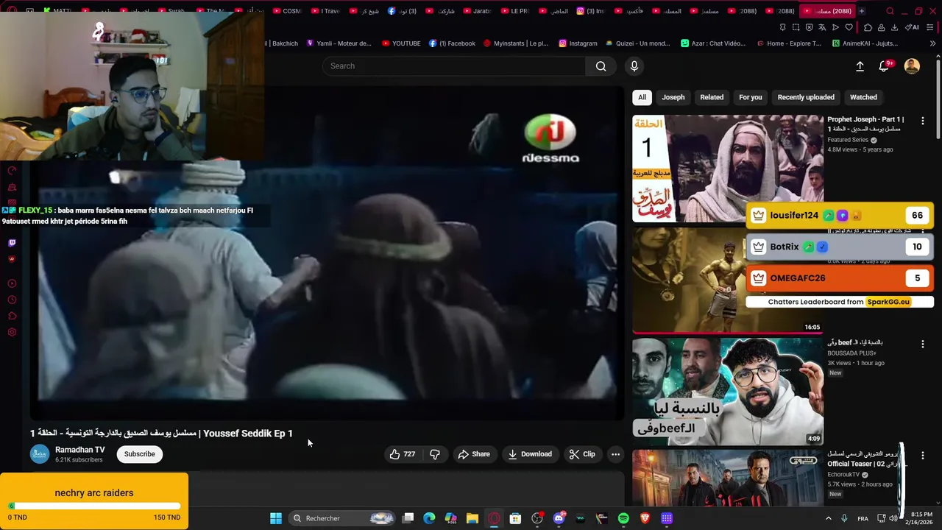Dislike the Youssef Seddik video
Viewport: 942px width, 530px height.
(435, 454)
